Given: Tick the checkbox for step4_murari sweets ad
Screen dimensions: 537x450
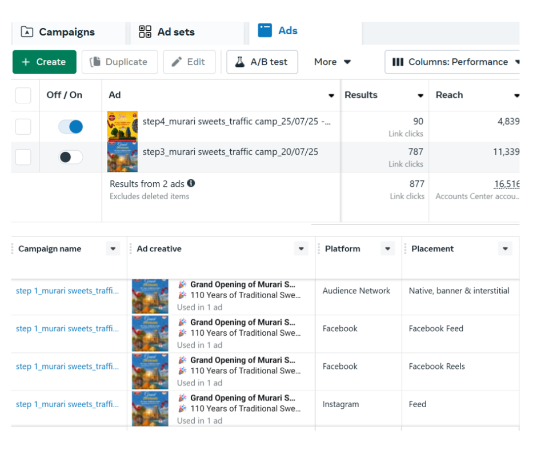Looking at the screenshot, I should [23, 127].
